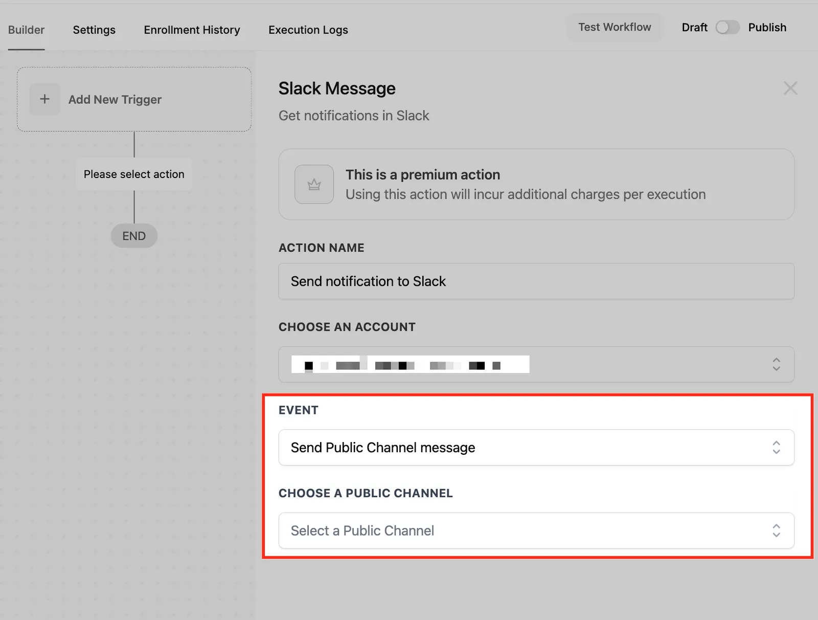Click the Event dropdown chevron arrows
Viewport: 818px width, 620px height.
(776, 448)
